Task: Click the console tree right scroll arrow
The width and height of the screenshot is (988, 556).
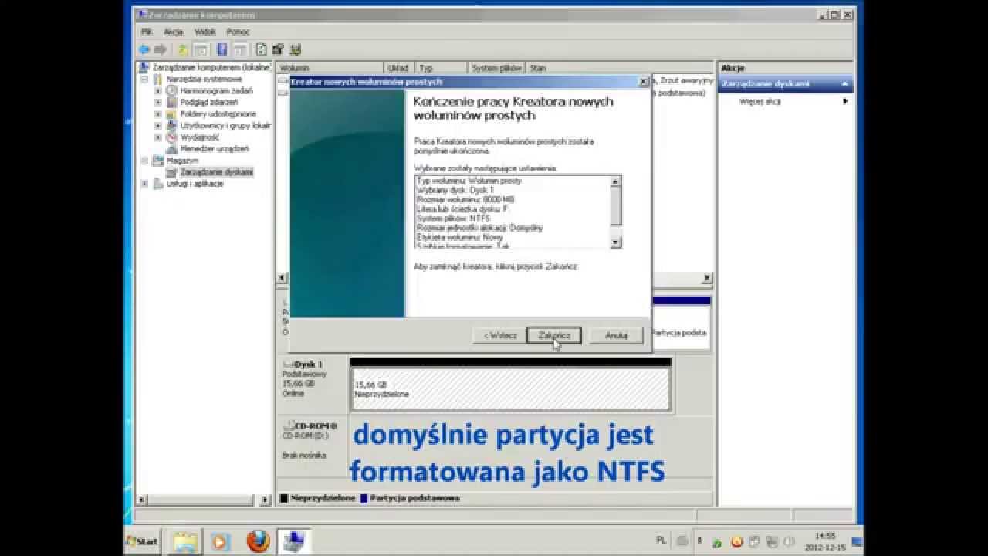Action: click(266, 500)
